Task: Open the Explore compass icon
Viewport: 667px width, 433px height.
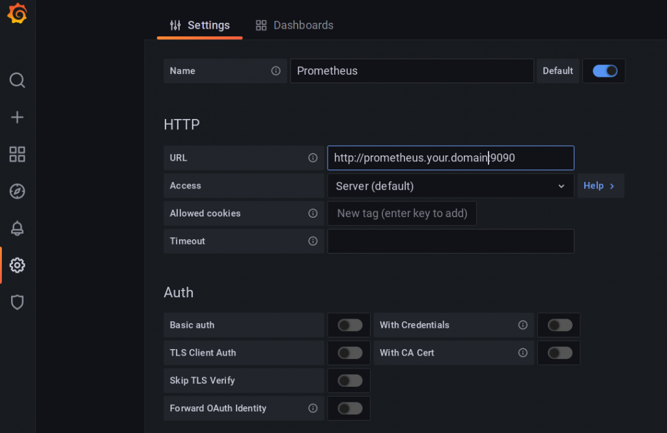Action: pos(18,191)
